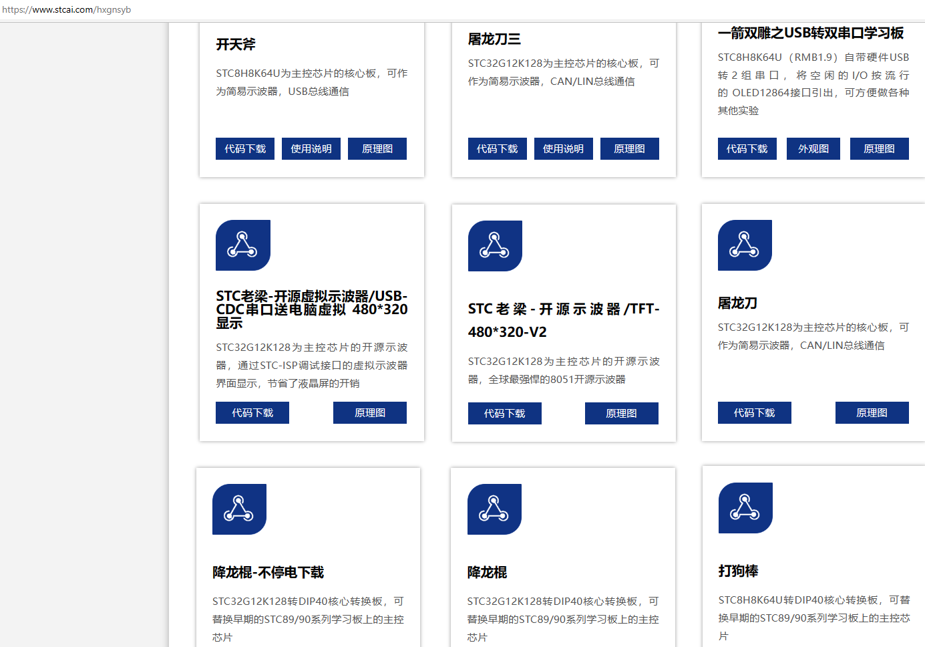Click the 一箭双雕之USB转双串口学习板 heading
The width and height of the screenshot is (925, 647).
tap(811, 33)
